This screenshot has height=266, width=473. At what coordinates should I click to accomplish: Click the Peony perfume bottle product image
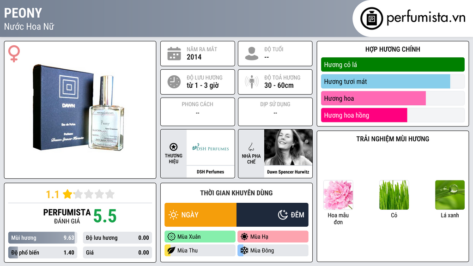click(78, 108)
